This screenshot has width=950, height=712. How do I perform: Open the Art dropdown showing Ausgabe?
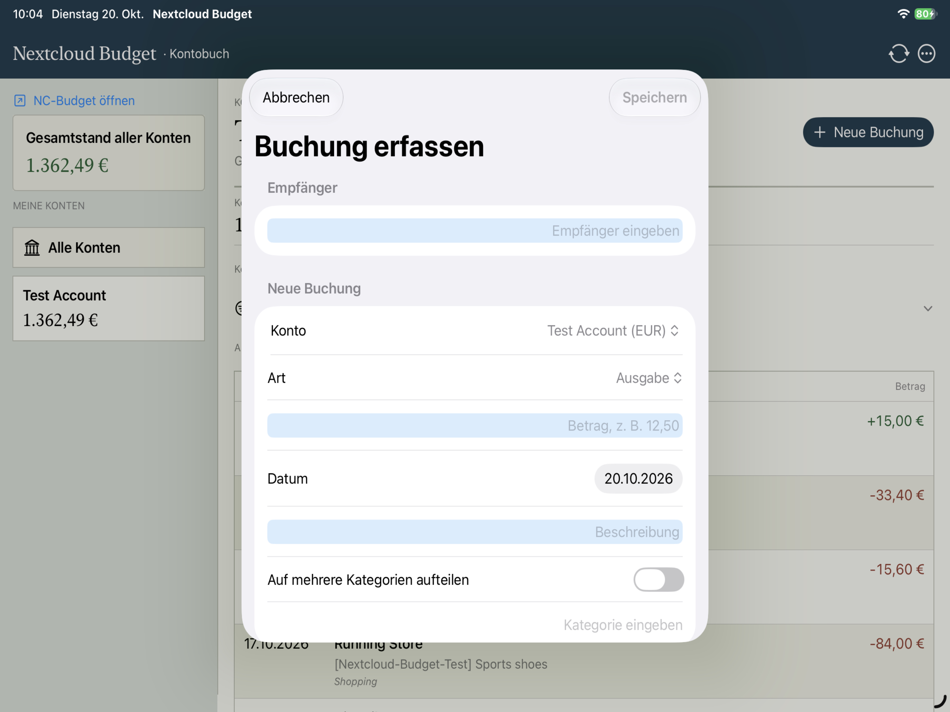pyautogui.click(x=649, y=378)
